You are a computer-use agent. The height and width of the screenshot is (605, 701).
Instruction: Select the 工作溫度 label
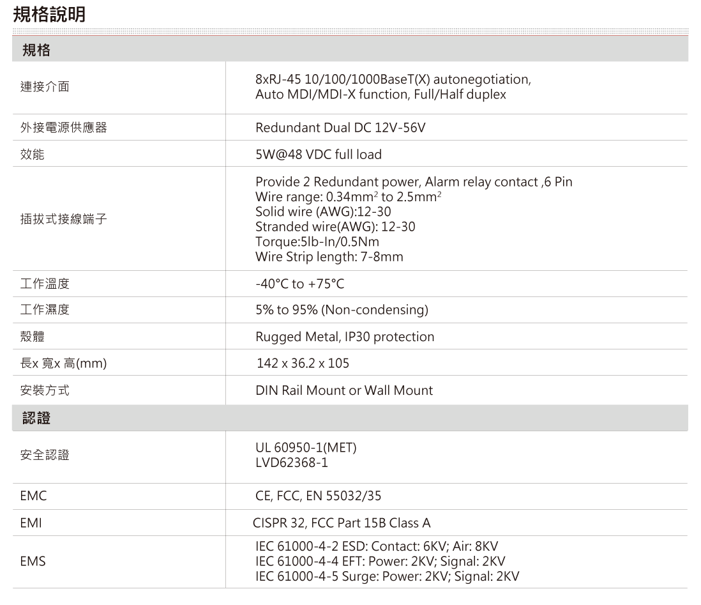[44, 284]
